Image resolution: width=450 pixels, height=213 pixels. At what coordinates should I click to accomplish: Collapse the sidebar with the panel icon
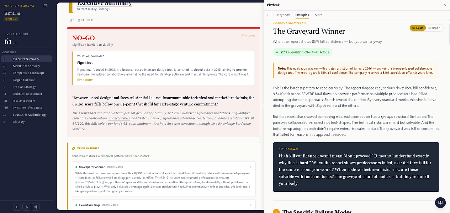(45, 6)
